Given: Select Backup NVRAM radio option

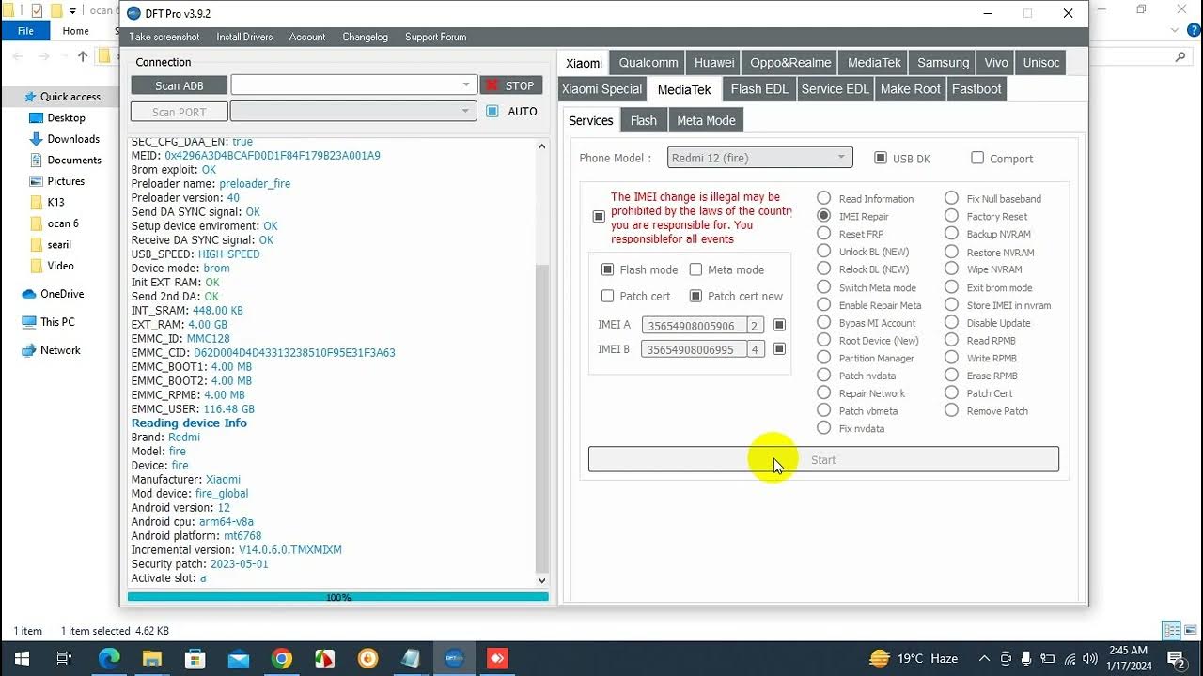Looking at the screenshot, I should pyautogui.click(x=951, y=234).
